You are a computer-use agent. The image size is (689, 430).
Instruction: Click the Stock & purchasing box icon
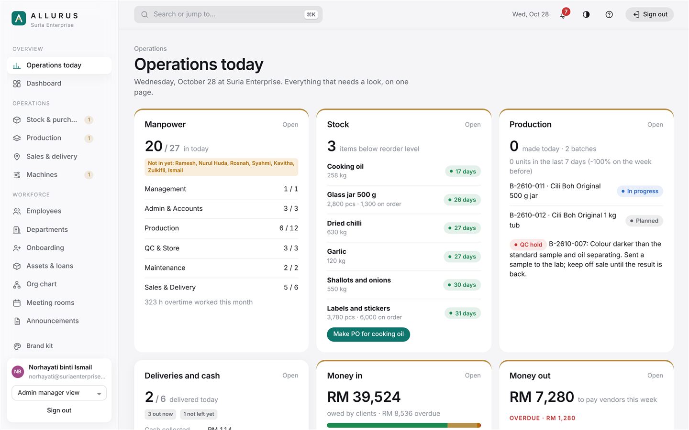(x=17, y=120)
